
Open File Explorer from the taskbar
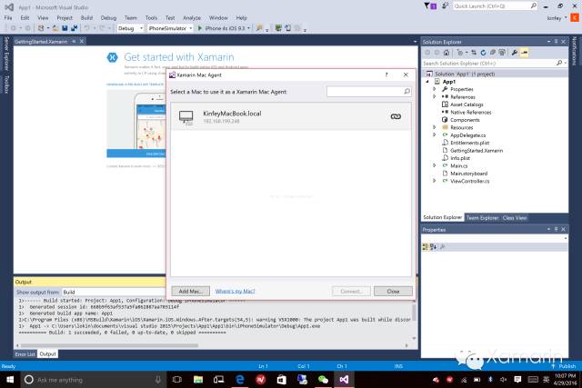(x=198, y=380)
